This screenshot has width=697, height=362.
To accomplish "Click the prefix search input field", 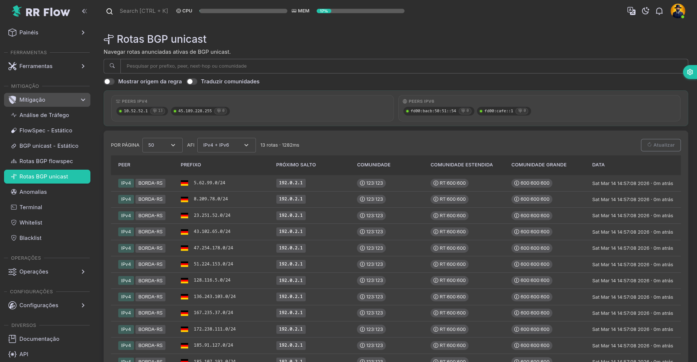I will coord(403,66).
